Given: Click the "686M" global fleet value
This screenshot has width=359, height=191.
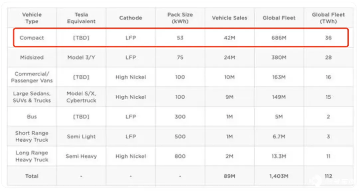Looking at the screenshot, I should click(279, 38).
